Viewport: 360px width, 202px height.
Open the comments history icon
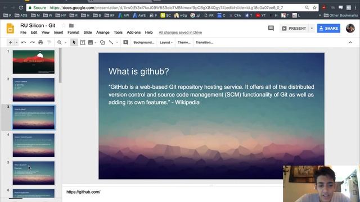pos(271,28)
